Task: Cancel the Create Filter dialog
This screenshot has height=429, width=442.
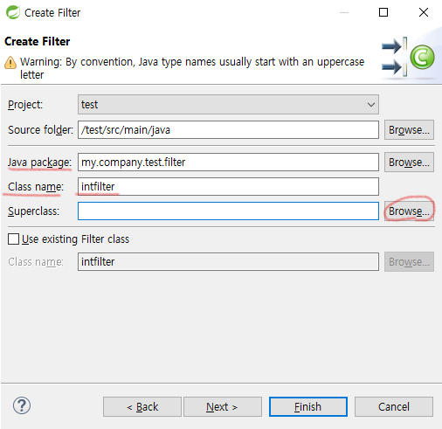Action: [394, 406]
